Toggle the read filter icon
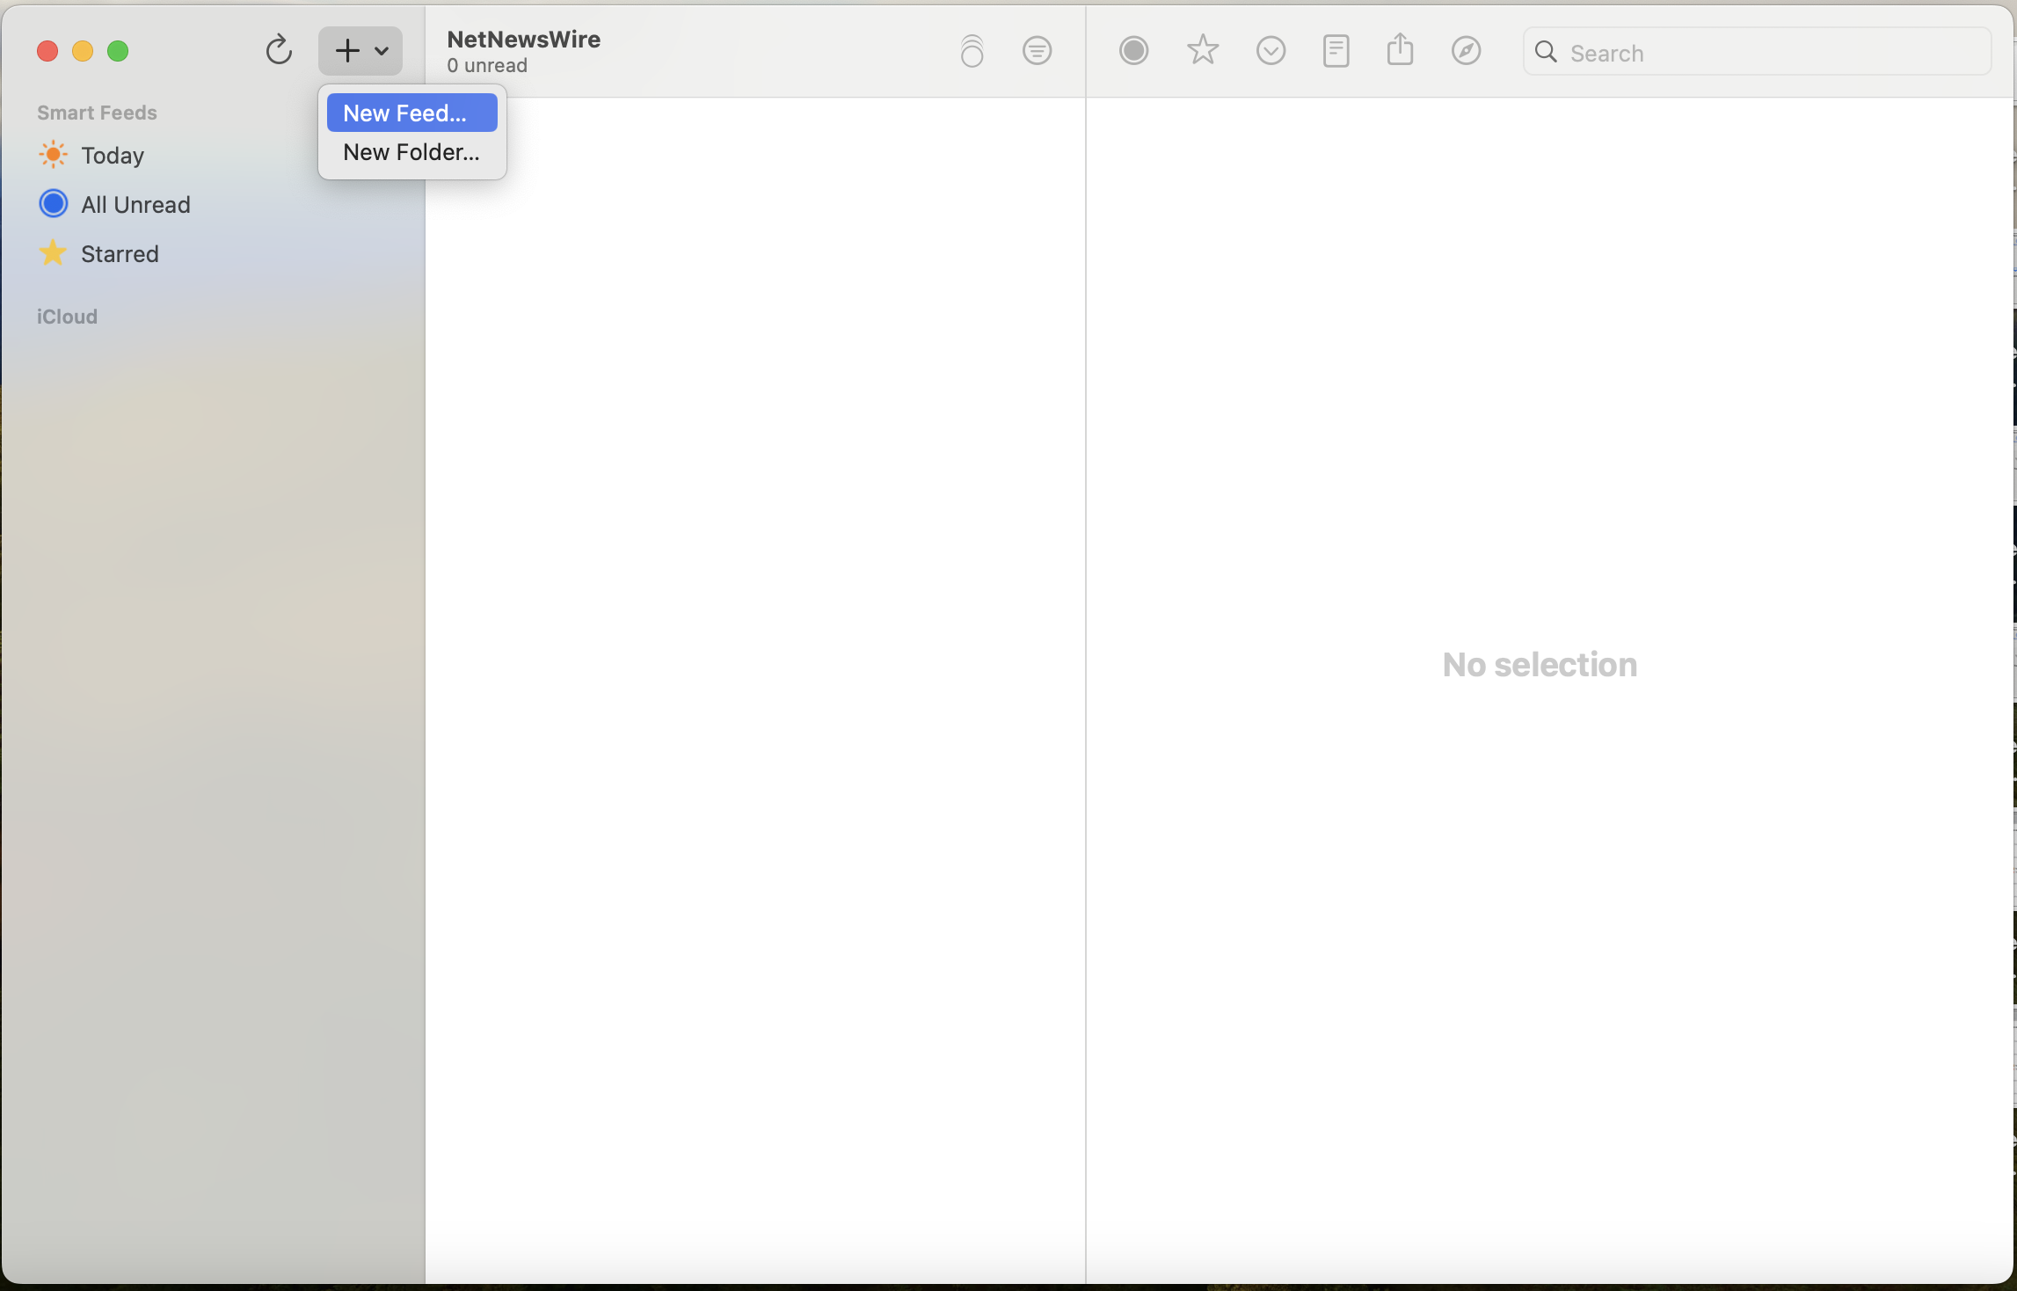Viewport: 2017px width, 1291px height. coord(1038,51)
